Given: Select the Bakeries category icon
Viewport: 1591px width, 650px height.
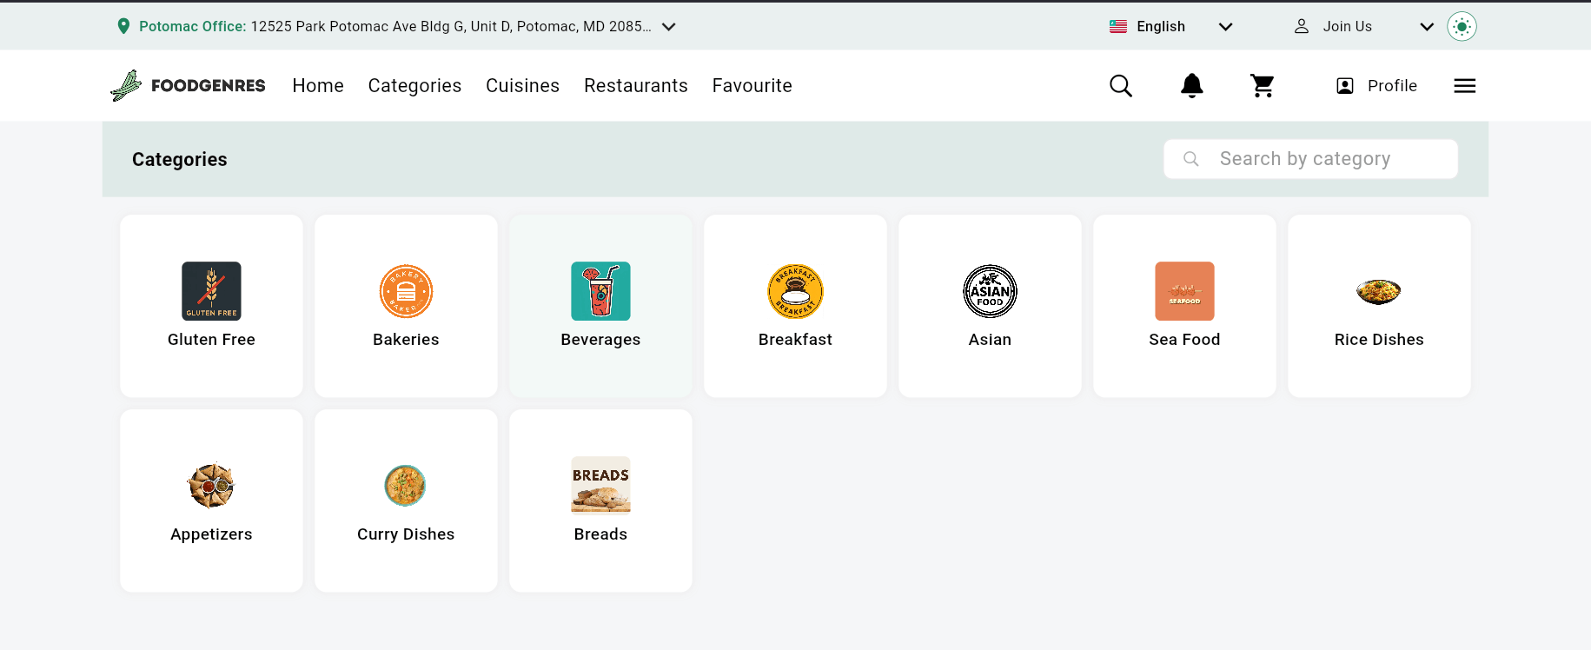Looking at the screenshot, I should click(406, 291).
